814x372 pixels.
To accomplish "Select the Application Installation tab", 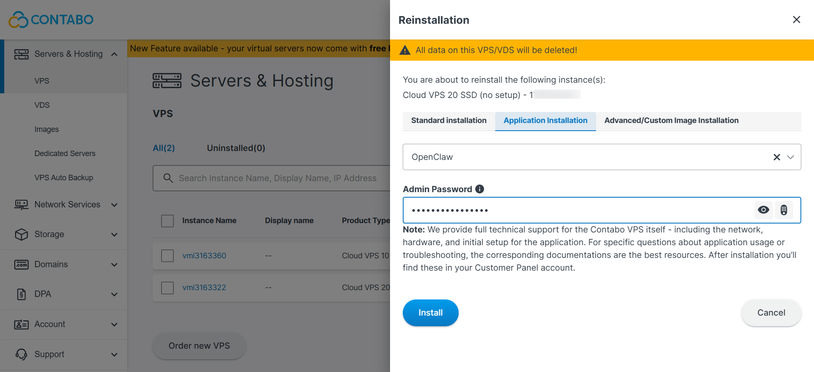I will [546, 121].
